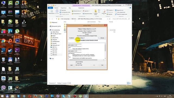
Task: Open Загрузки in the navigation pane
Action: point(54,39)
